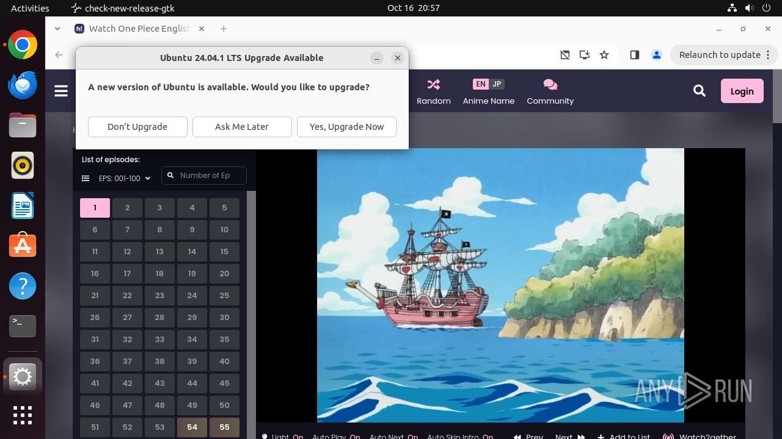This screenshot has width=782, height=439.
Task: Bookmark this page with star icon
Action: pos(604,55)
